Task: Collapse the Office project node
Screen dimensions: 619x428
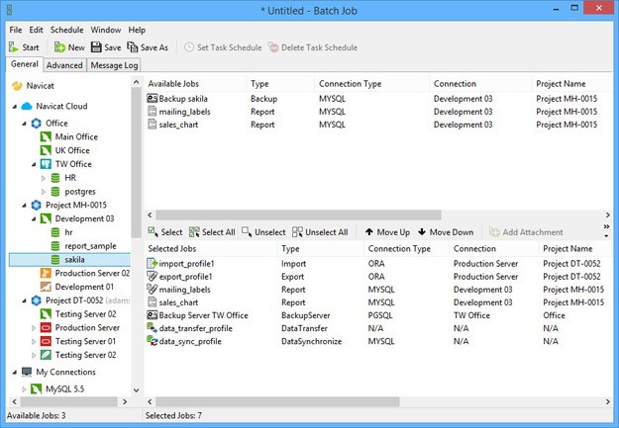Action: coord(24,124)
